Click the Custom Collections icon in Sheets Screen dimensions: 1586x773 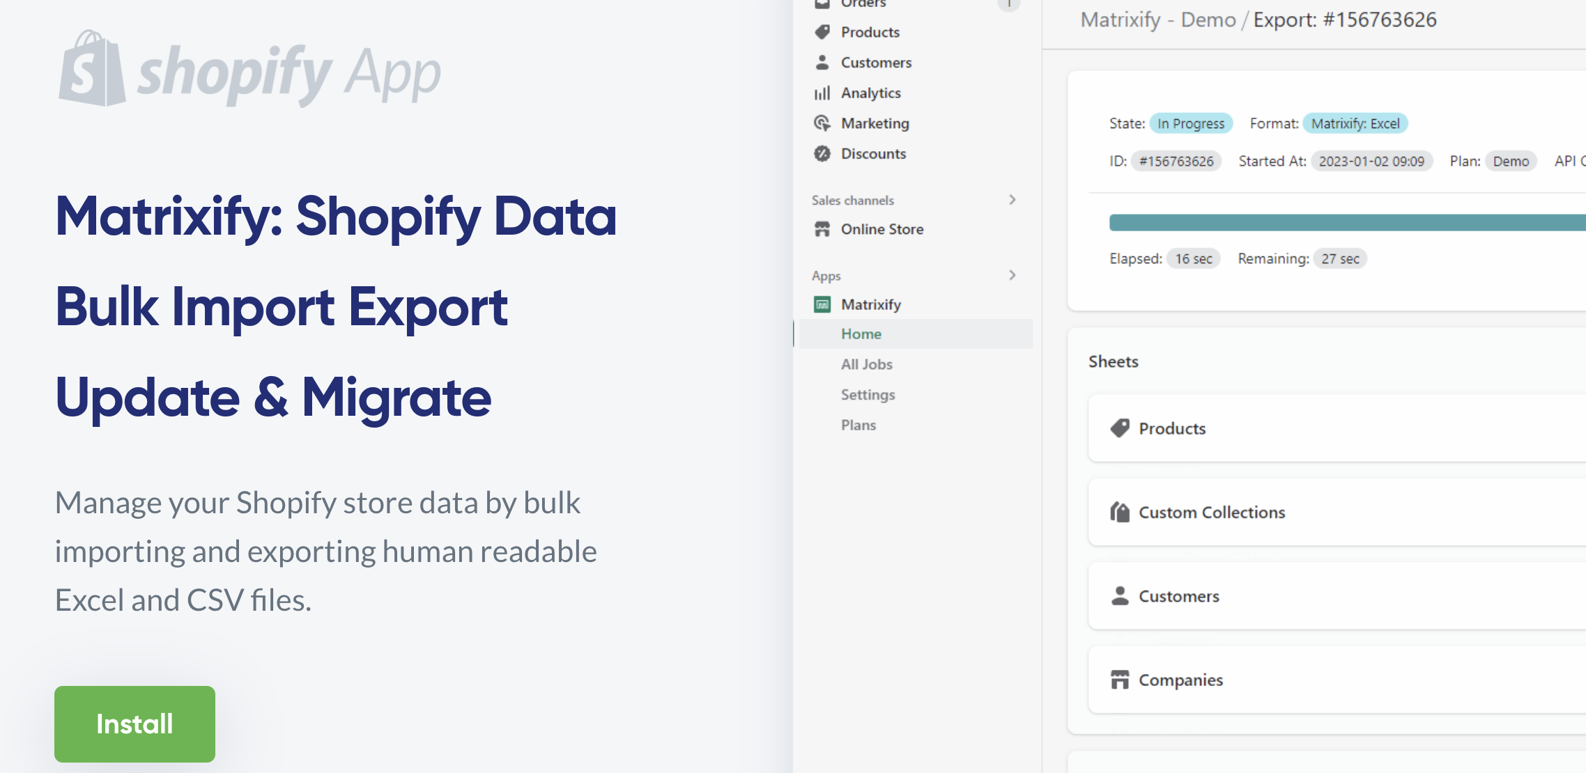click(x=1120, y=513)
